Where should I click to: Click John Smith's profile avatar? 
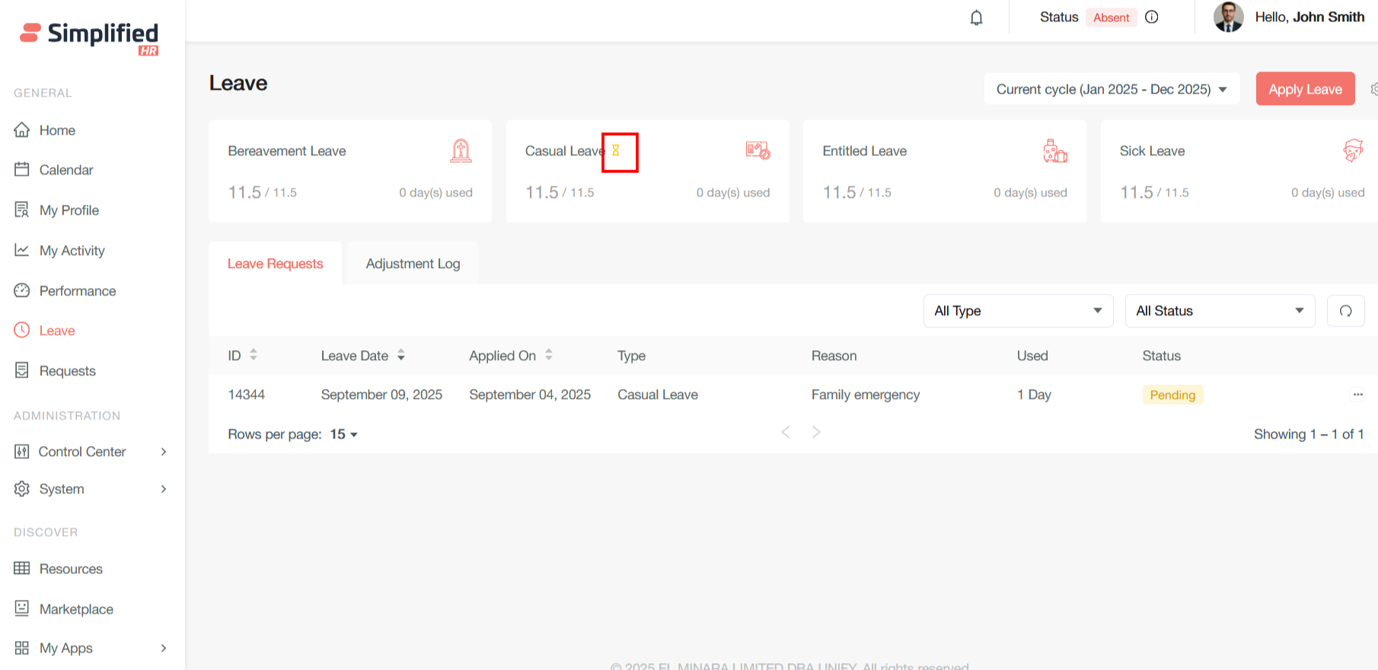point(1228,17)
